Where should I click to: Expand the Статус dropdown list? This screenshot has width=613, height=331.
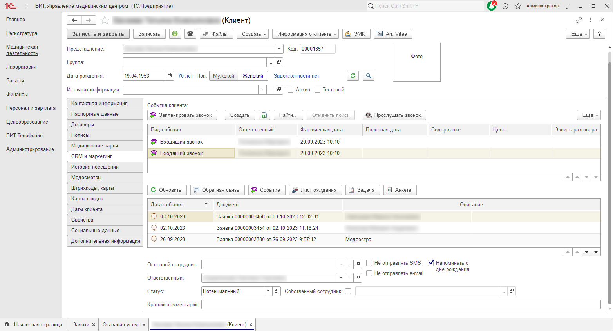[268, 291]
